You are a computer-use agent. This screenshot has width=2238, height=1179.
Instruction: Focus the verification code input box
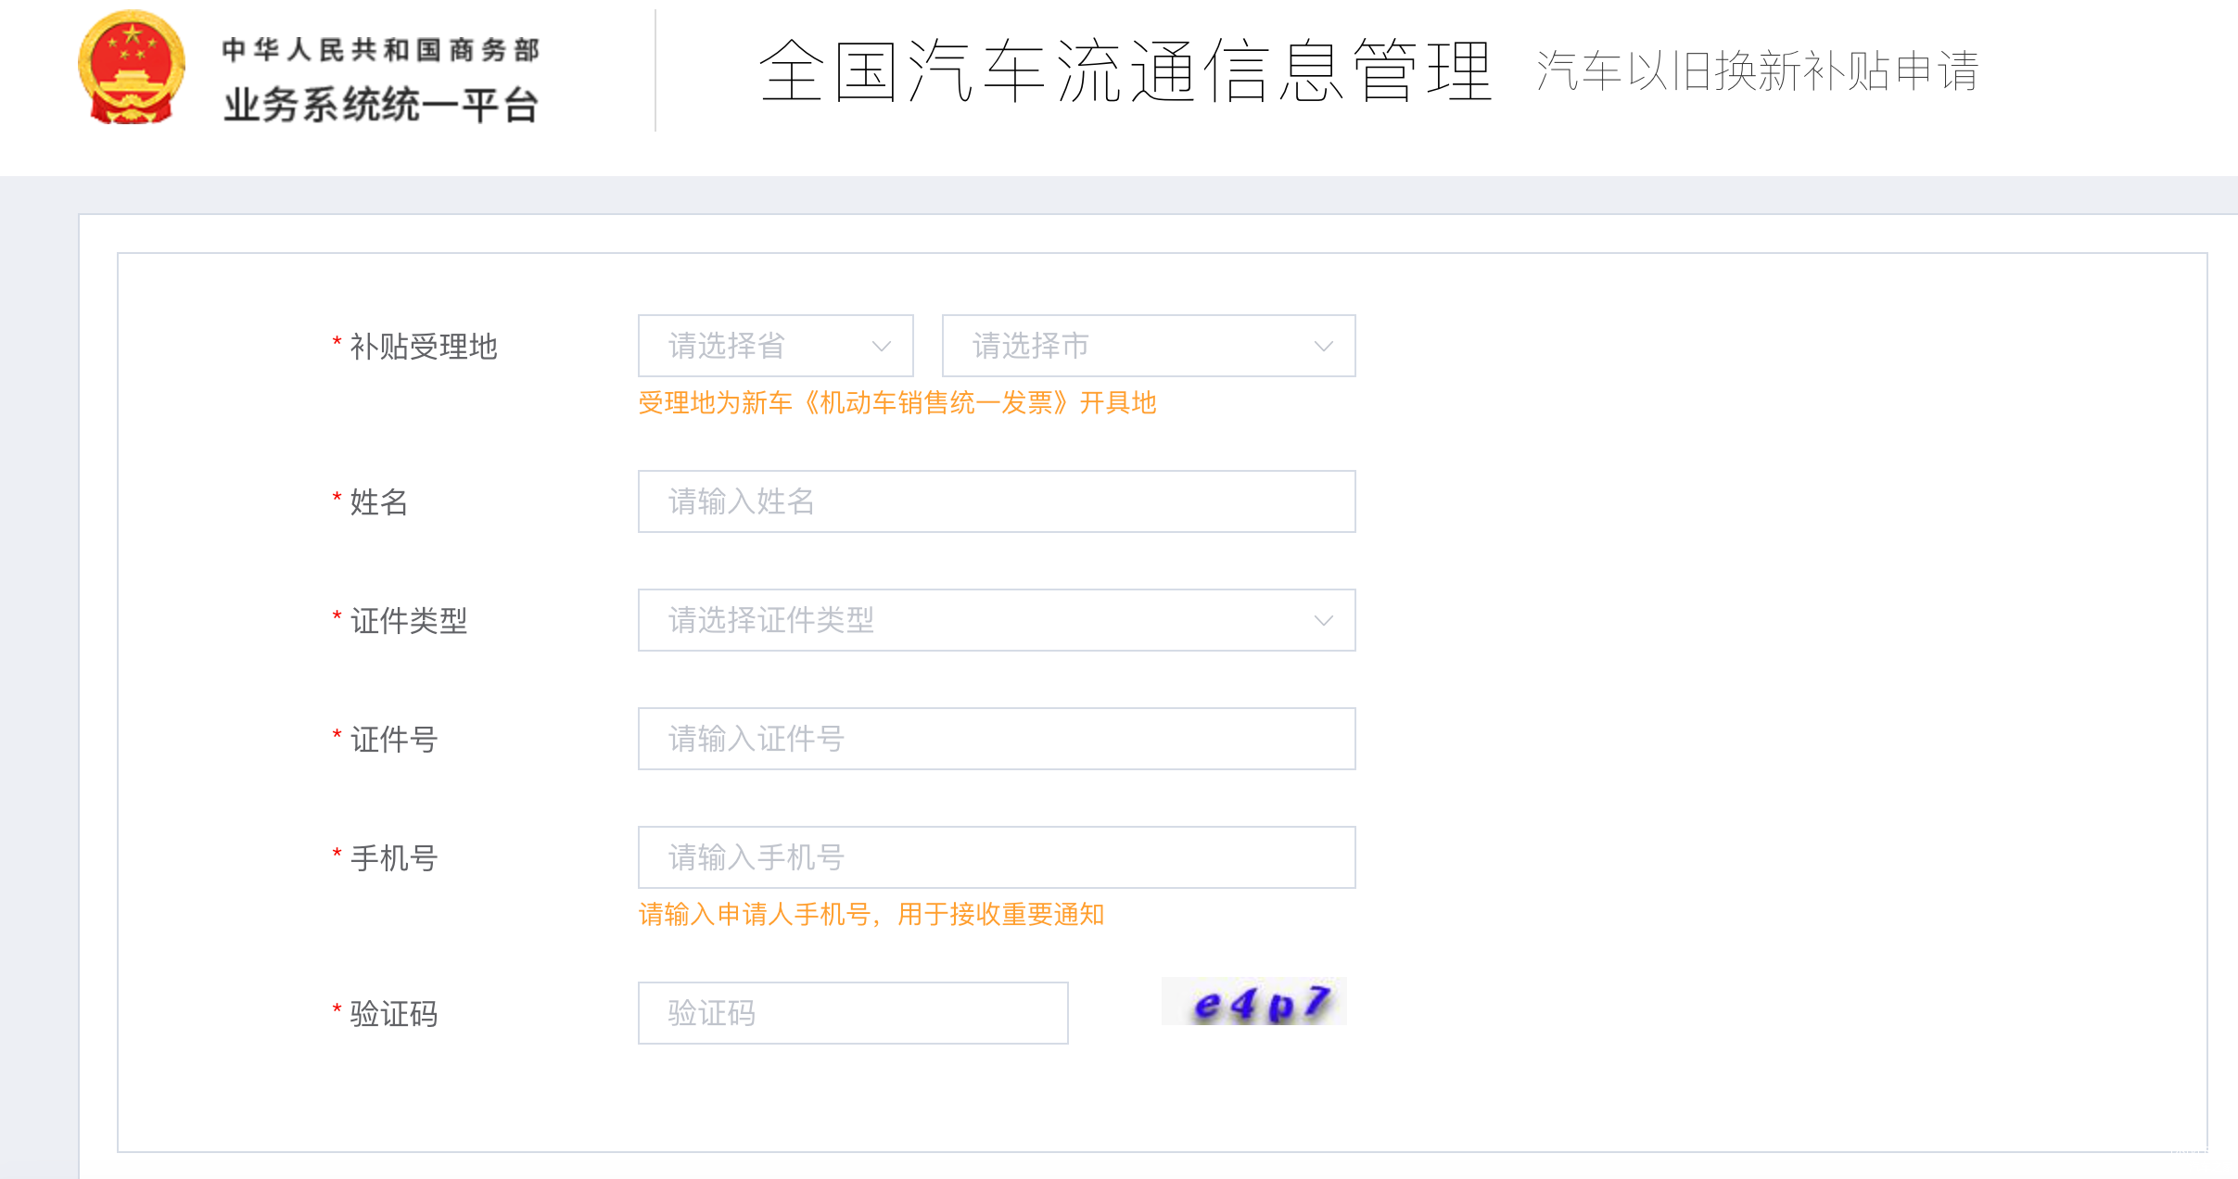[852, 1013]
